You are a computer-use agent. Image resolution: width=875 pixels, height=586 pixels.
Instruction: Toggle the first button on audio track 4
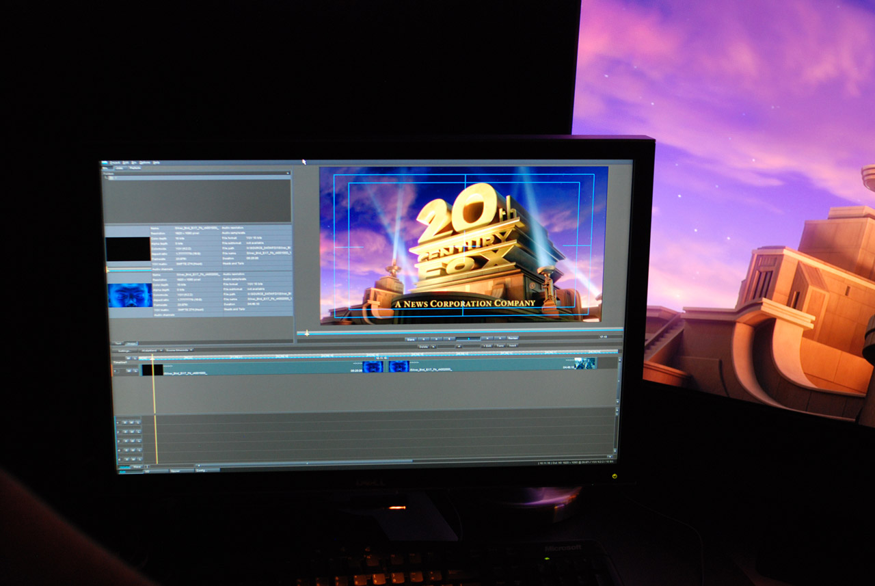(126, 450)
